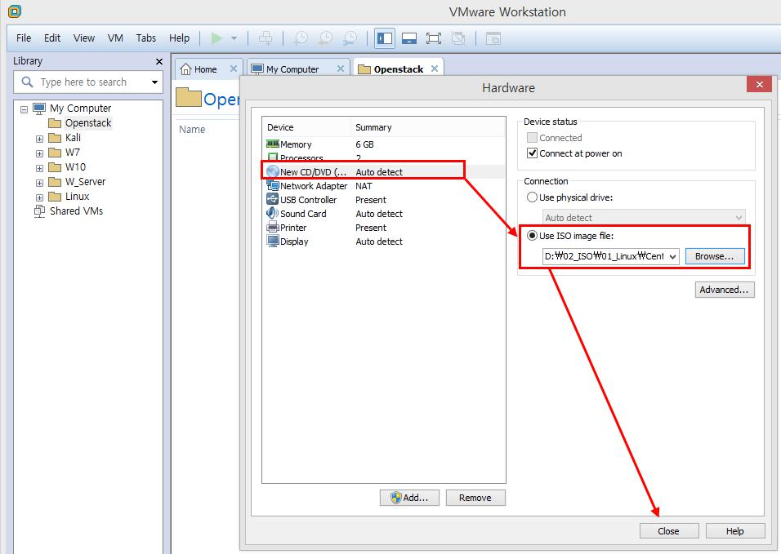The height and width of the screenshot is (554, 781).
Task: Click Close in Hardware dialog
Action: [668, 531]
